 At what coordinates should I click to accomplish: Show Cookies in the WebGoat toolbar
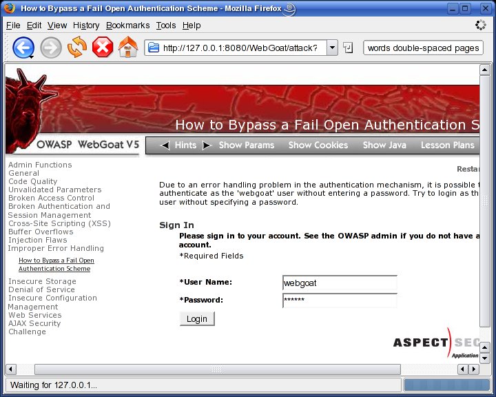(318, 145)
